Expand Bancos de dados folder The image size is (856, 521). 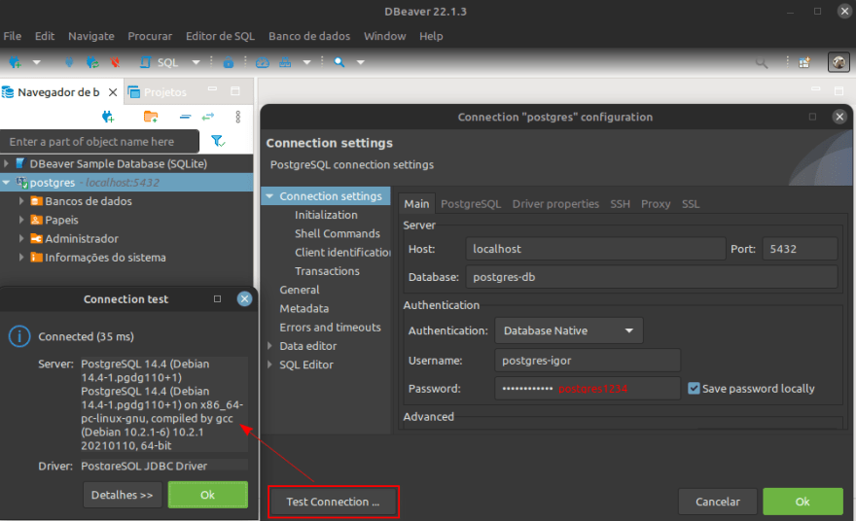pos(21,201)
